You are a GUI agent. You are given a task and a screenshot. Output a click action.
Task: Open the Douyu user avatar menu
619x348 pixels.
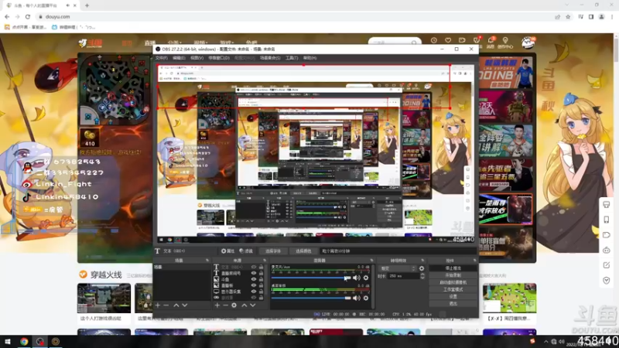pyautogui.click(x=528, y=43)
